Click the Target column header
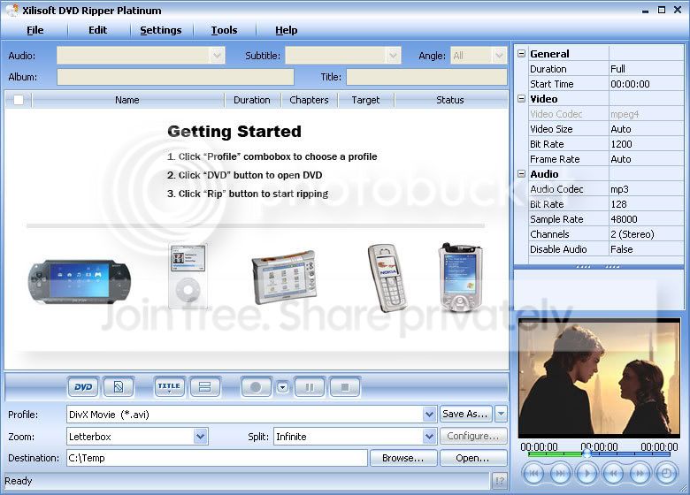Screen dimensions: 690x495 [365, 100]
